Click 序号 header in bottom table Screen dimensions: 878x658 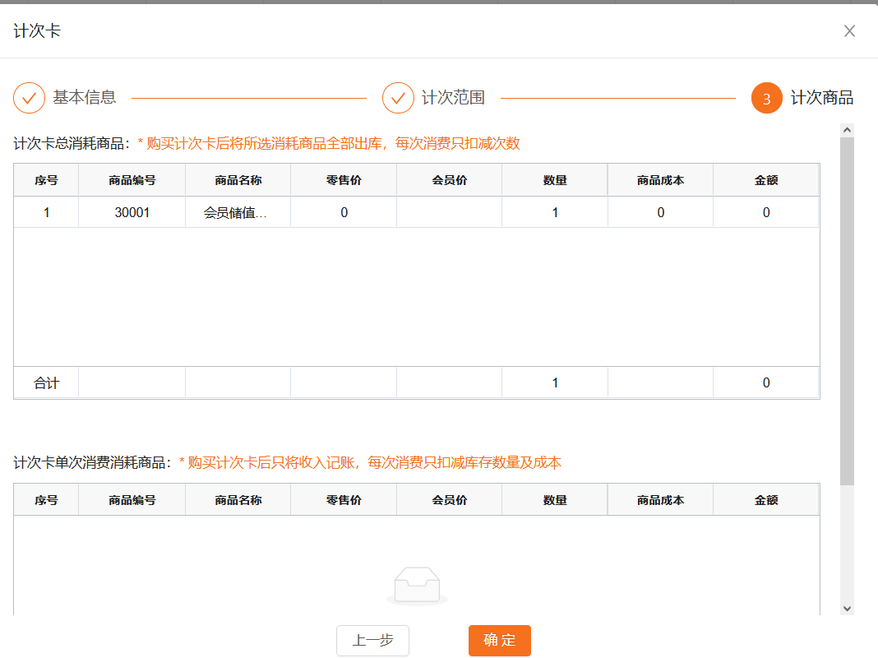(x=47, y=500)
